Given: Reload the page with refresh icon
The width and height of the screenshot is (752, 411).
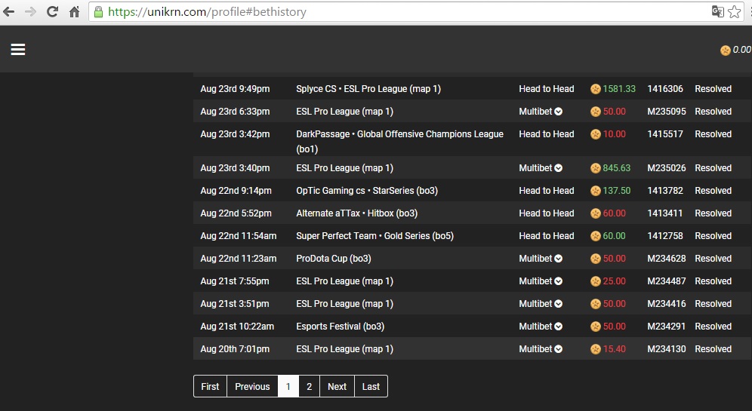Looking at the screenshot, I should pos(52,12).
